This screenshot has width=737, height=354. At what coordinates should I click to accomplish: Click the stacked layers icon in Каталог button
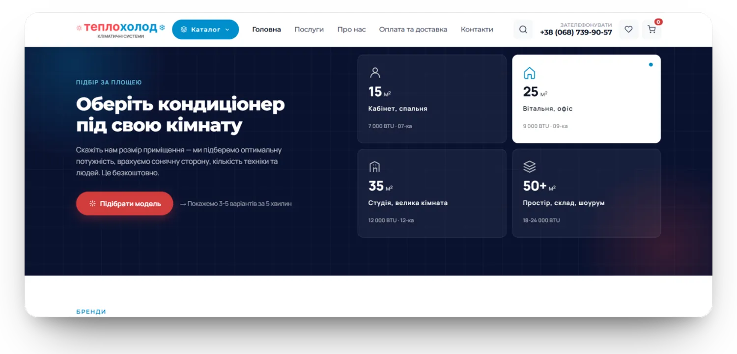point(184,29)
